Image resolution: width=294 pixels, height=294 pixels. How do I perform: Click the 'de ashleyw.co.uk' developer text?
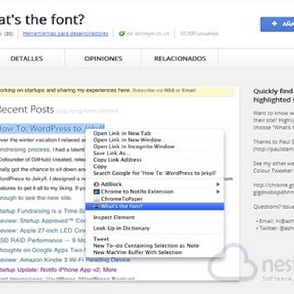148,33
